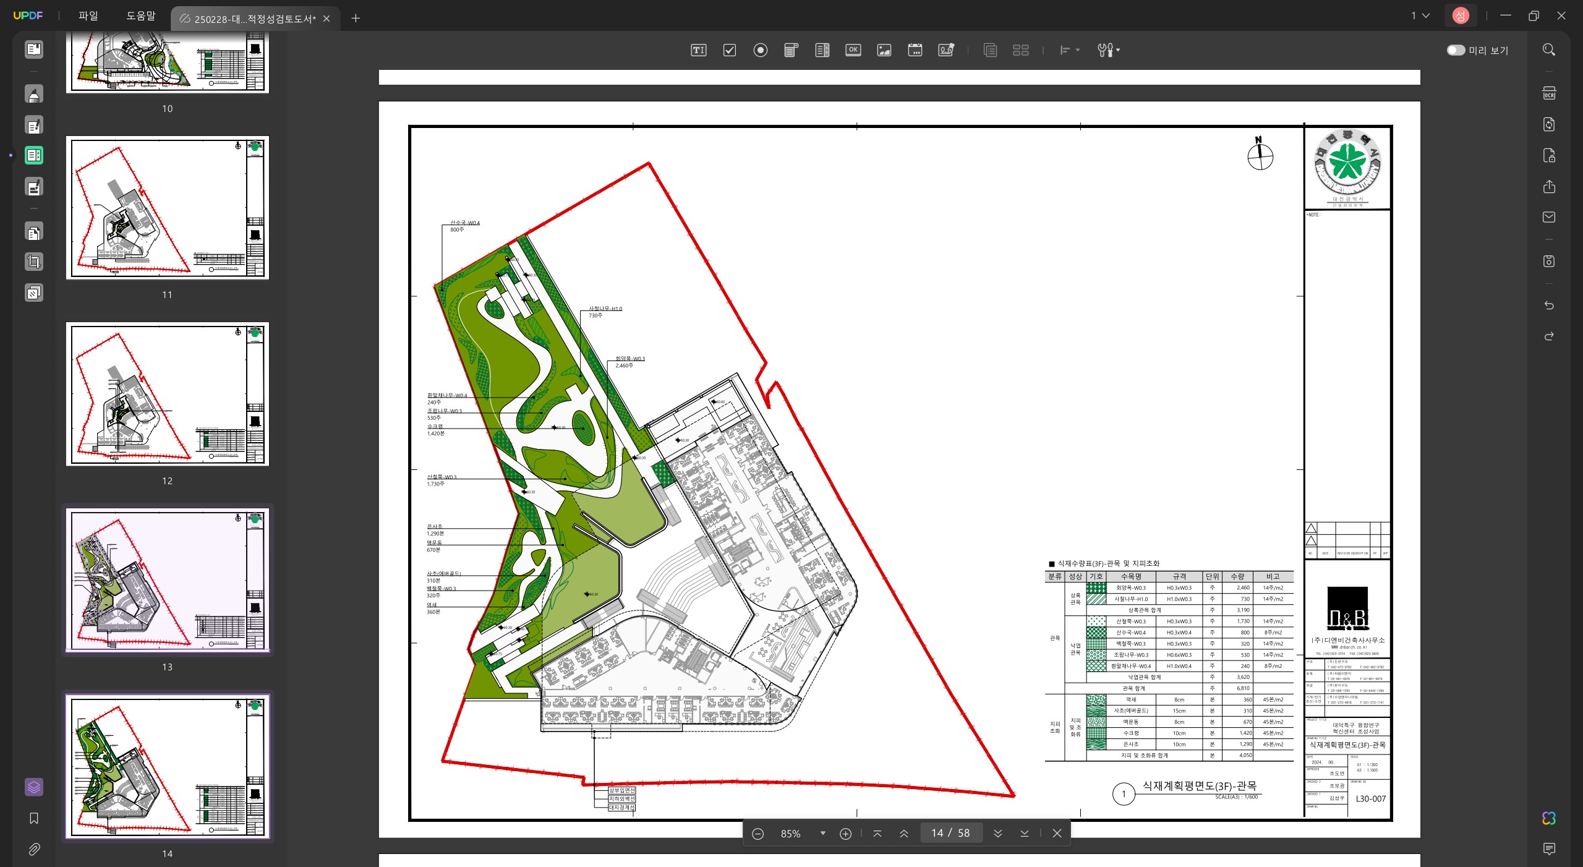Go to the next page
The height and width of the screenshot is (867, 1583).
coord(997,834)
